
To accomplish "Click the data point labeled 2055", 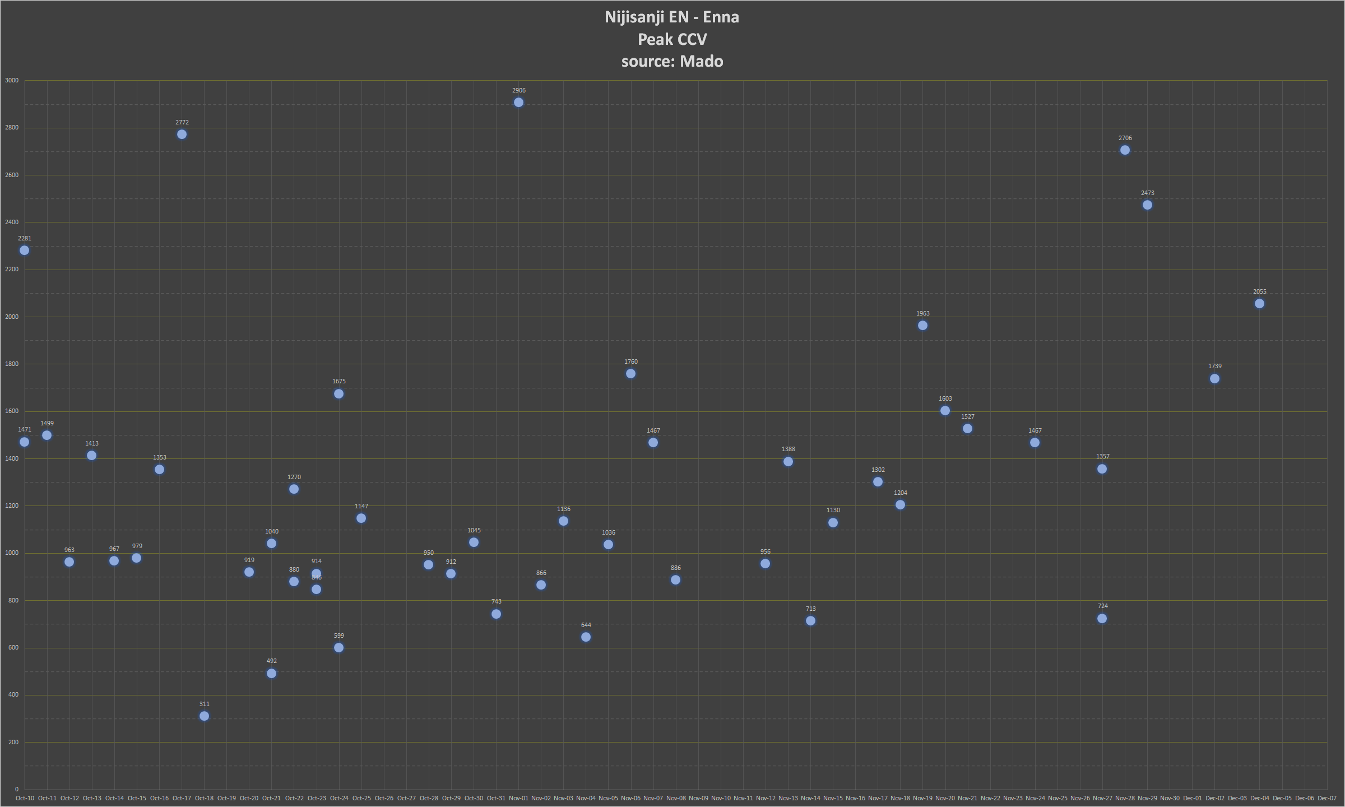I will [x=1259, y=304].
